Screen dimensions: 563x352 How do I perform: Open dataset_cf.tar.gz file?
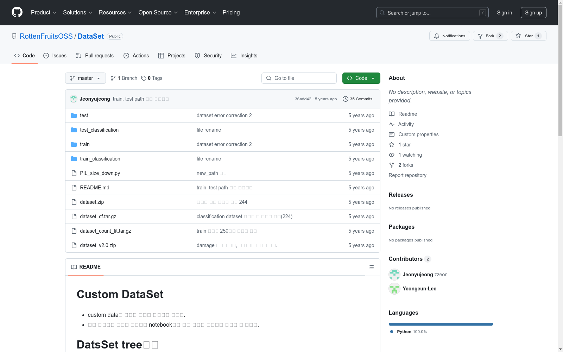98,216
